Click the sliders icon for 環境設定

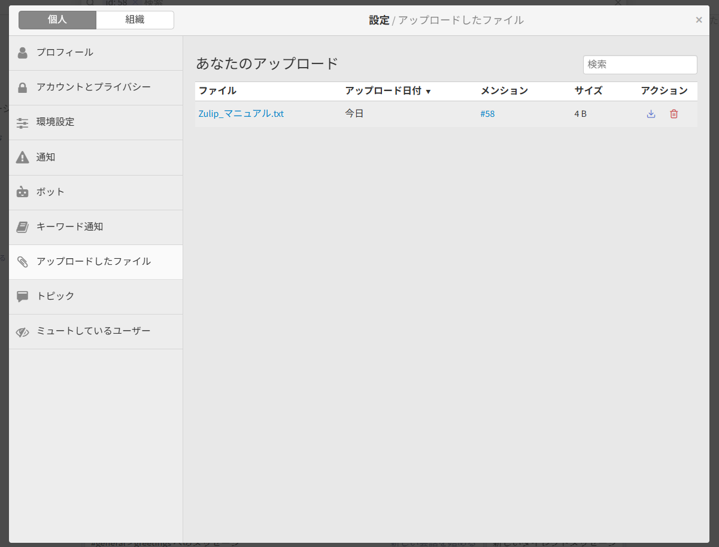(22, 122)
